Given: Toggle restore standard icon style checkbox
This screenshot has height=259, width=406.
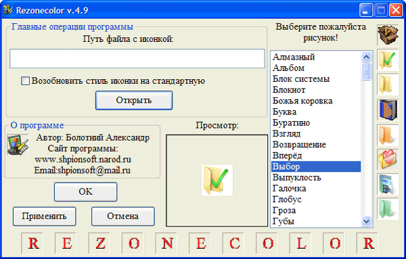Looking at the screenshot, I should (25, 80).
